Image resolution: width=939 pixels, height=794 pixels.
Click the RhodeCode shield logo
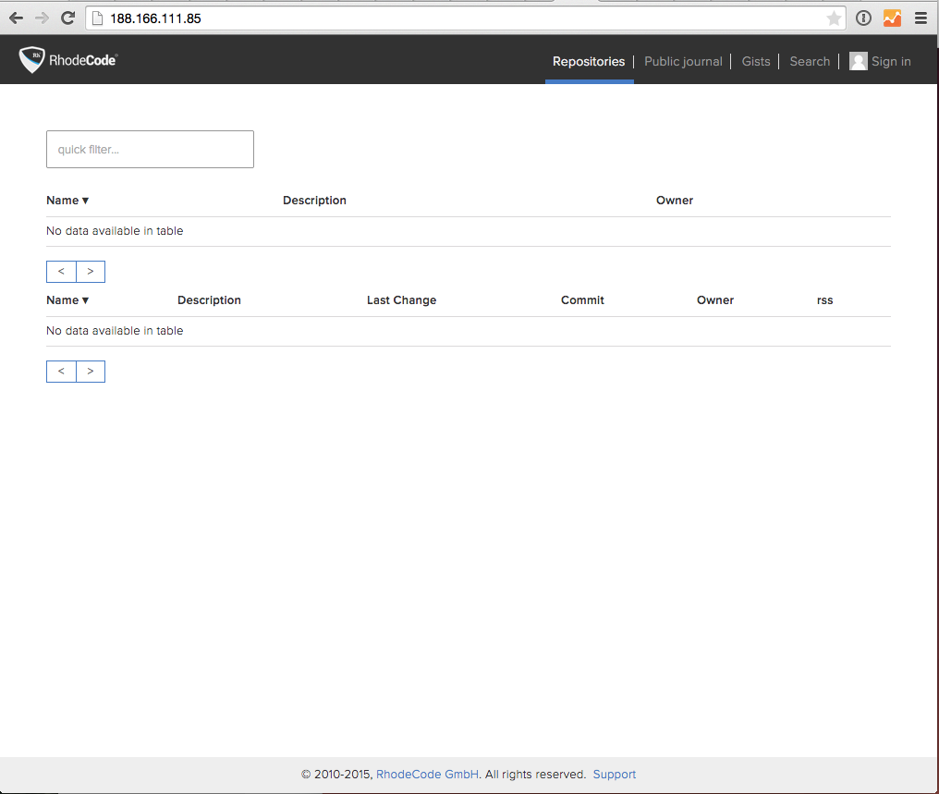32,60
